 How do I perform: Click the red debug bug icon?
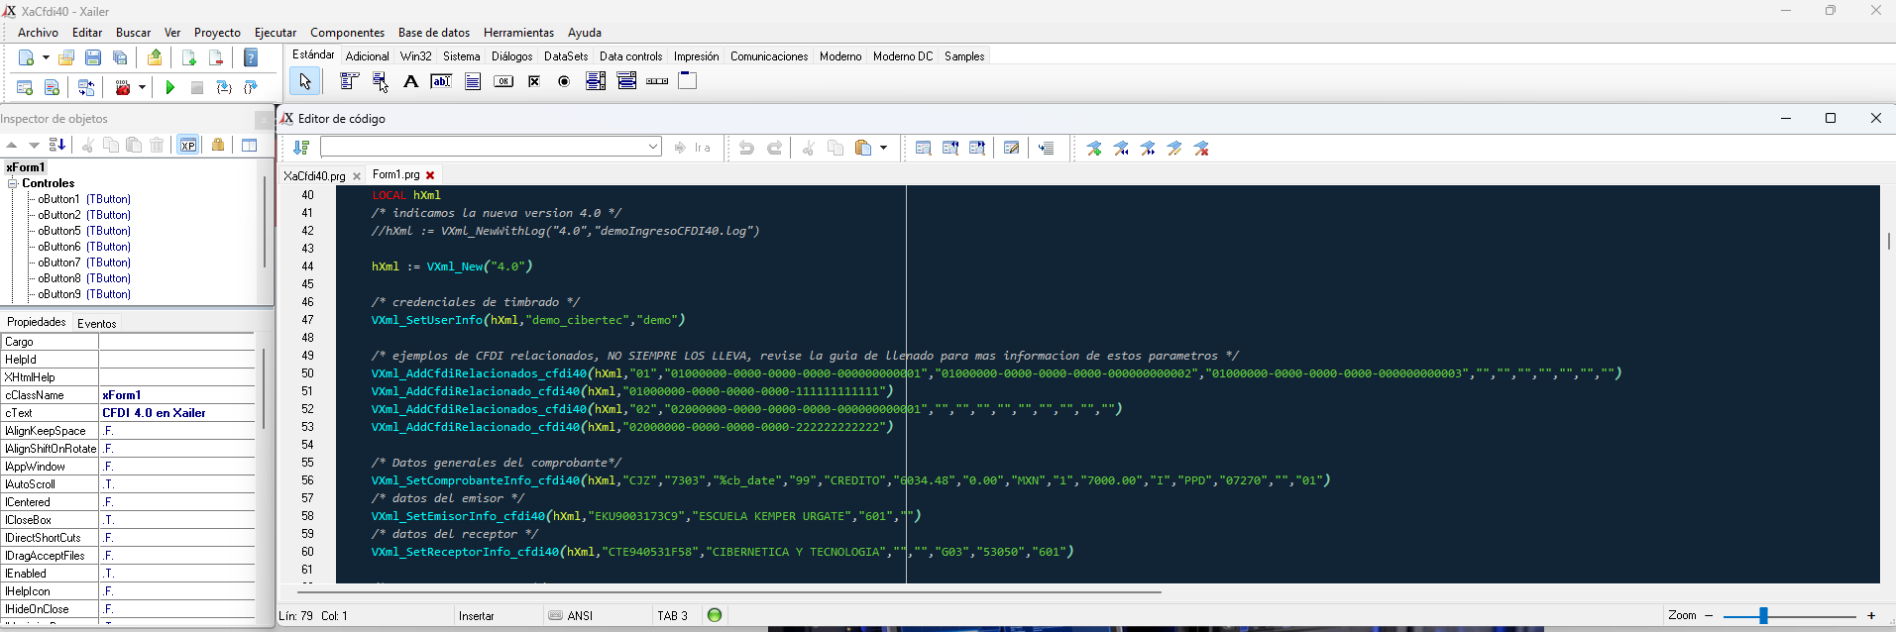(123, 88)
